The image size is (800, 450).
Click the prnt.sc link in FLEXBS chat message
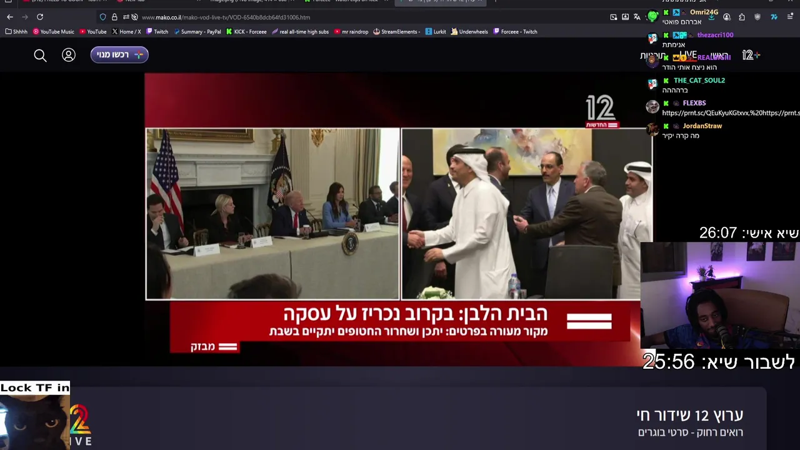click(731, 113)
